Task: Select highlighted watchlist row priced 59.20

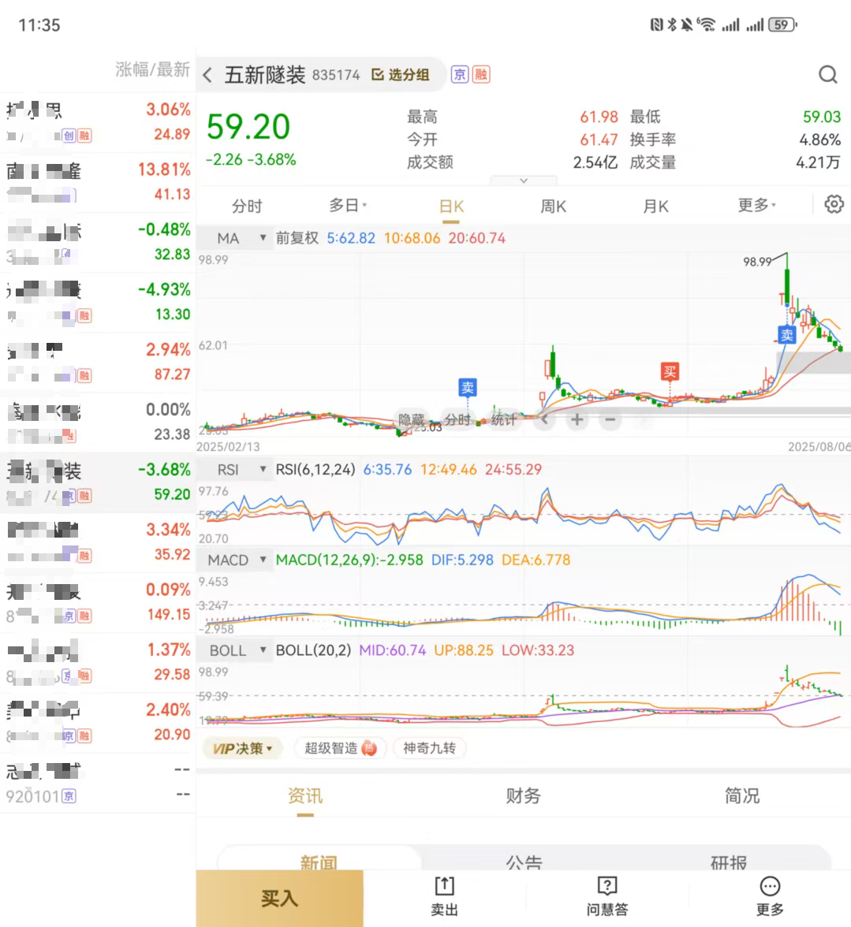Action: pos(98,482)
